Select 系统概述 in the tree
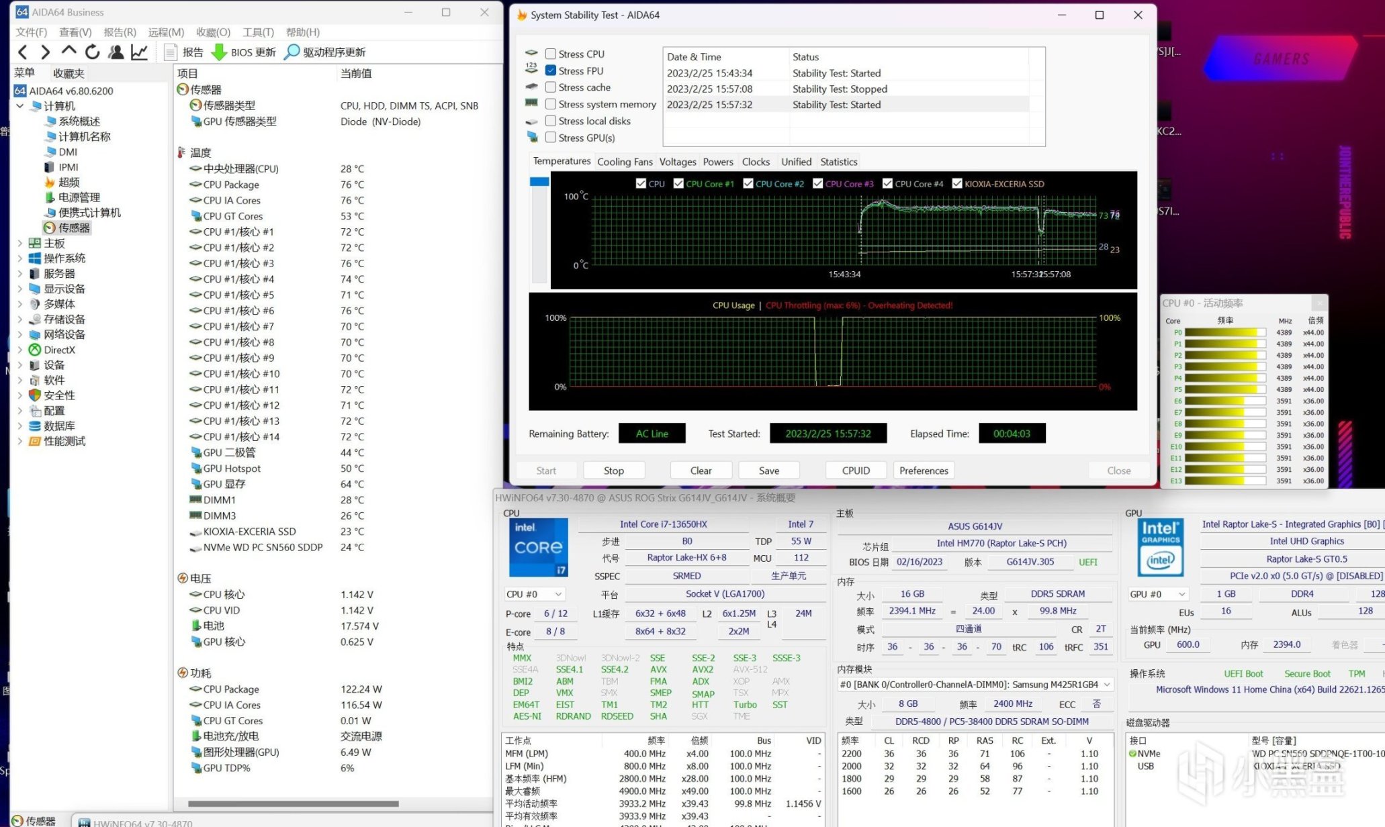 [79, 121]
